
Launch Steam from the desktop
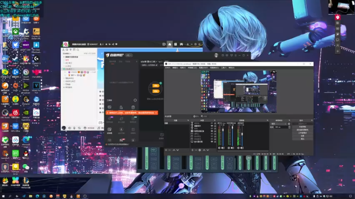pos(16,60)
